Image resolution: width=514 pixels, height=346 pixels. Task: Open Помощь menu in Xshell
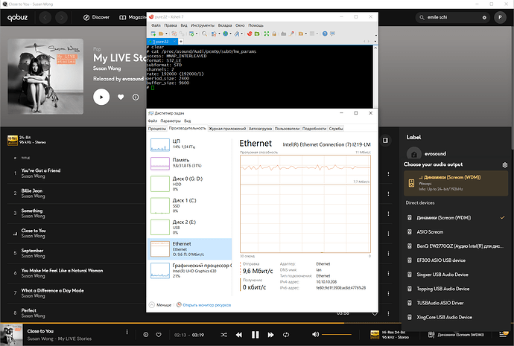256,25
